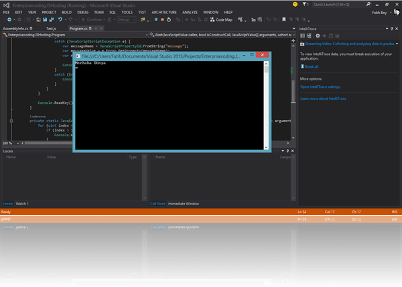Open Code Map from the toolbar

pyautogui.click(x=221, y=19)
